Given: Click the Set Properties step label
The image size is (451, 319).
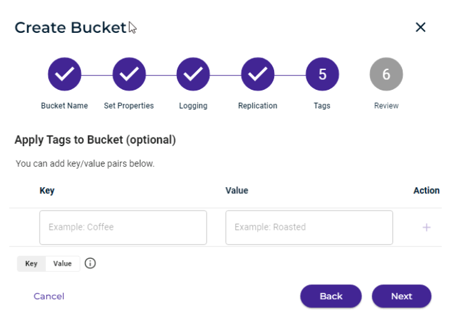Looking at the screenshot, I should pyautogui.click(x=129, y=106).
